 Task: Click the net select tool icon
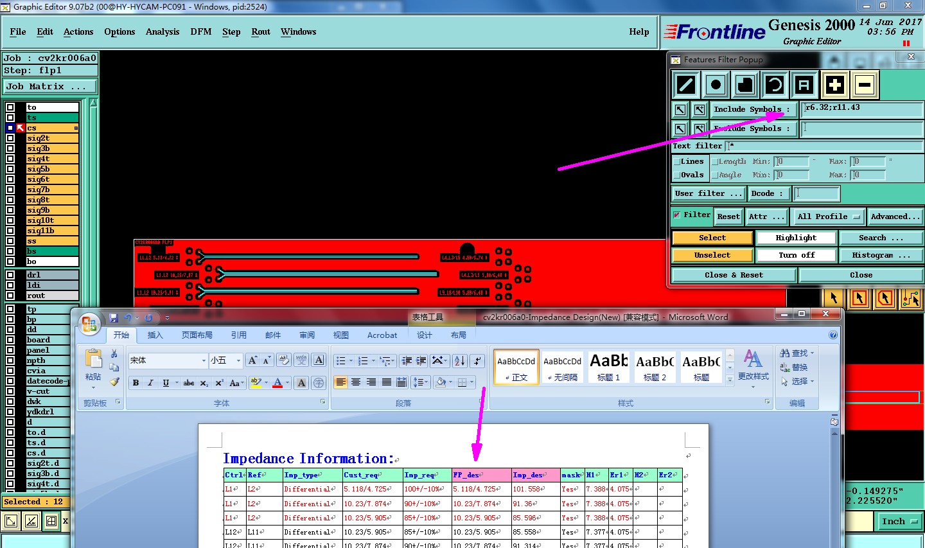911,298
